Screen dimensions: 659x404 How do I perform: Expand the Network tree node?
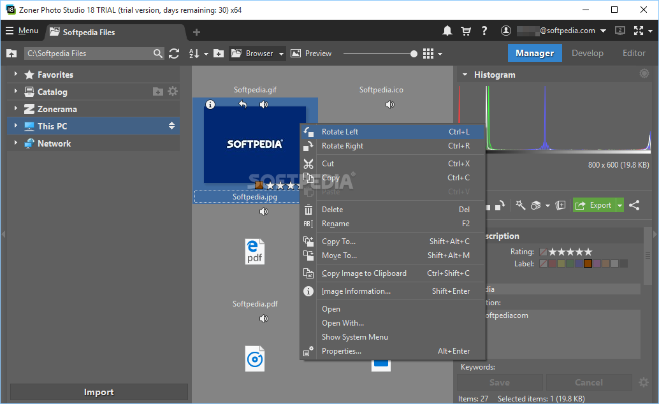pos(15,143)
